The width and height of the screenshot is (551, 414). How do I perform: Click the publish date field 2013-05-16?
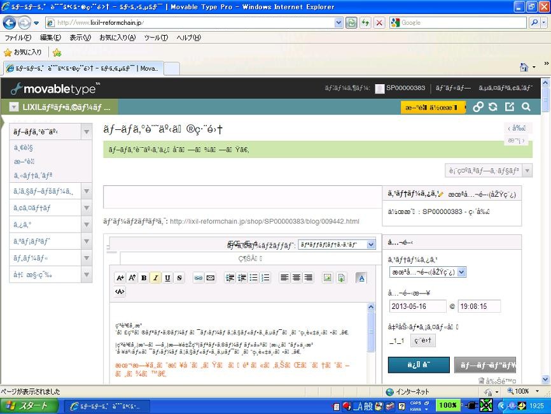417,306
